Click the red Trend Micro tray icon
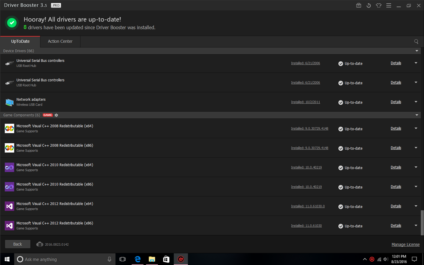Screen dimensions: 424x265 coord(372,259)
